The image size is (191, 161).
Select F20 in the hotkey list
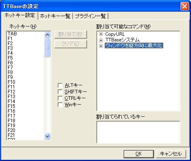[x=25, y=130]
